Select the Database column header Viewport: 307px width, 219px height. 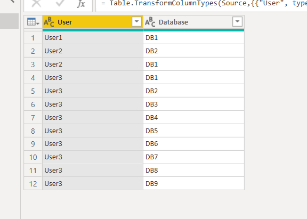[x=193, y=22]
